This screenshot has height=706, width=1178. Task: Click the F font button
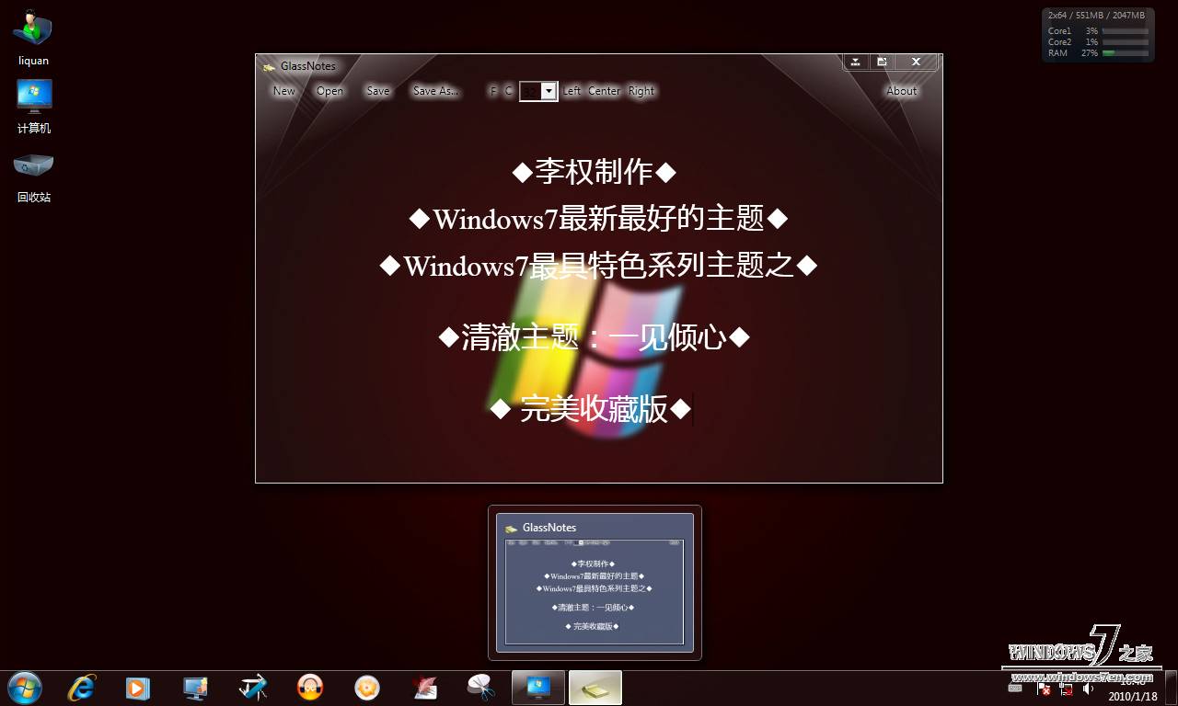click(x=493, y=91)
